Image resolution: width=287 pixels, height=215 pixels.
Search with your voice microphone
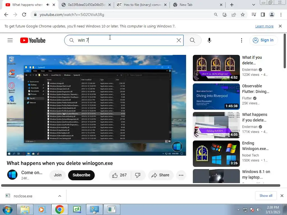[x=209, y=40]
